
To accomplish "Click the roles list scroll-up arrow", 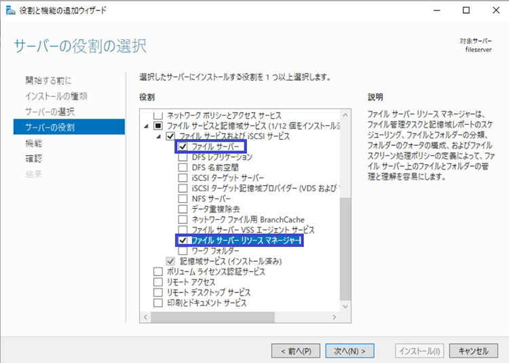I will (x=345, y=115).
